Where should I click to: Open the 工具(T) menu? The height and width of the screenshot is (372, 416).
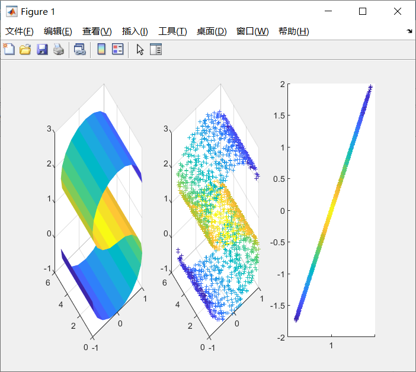point(172,31)
